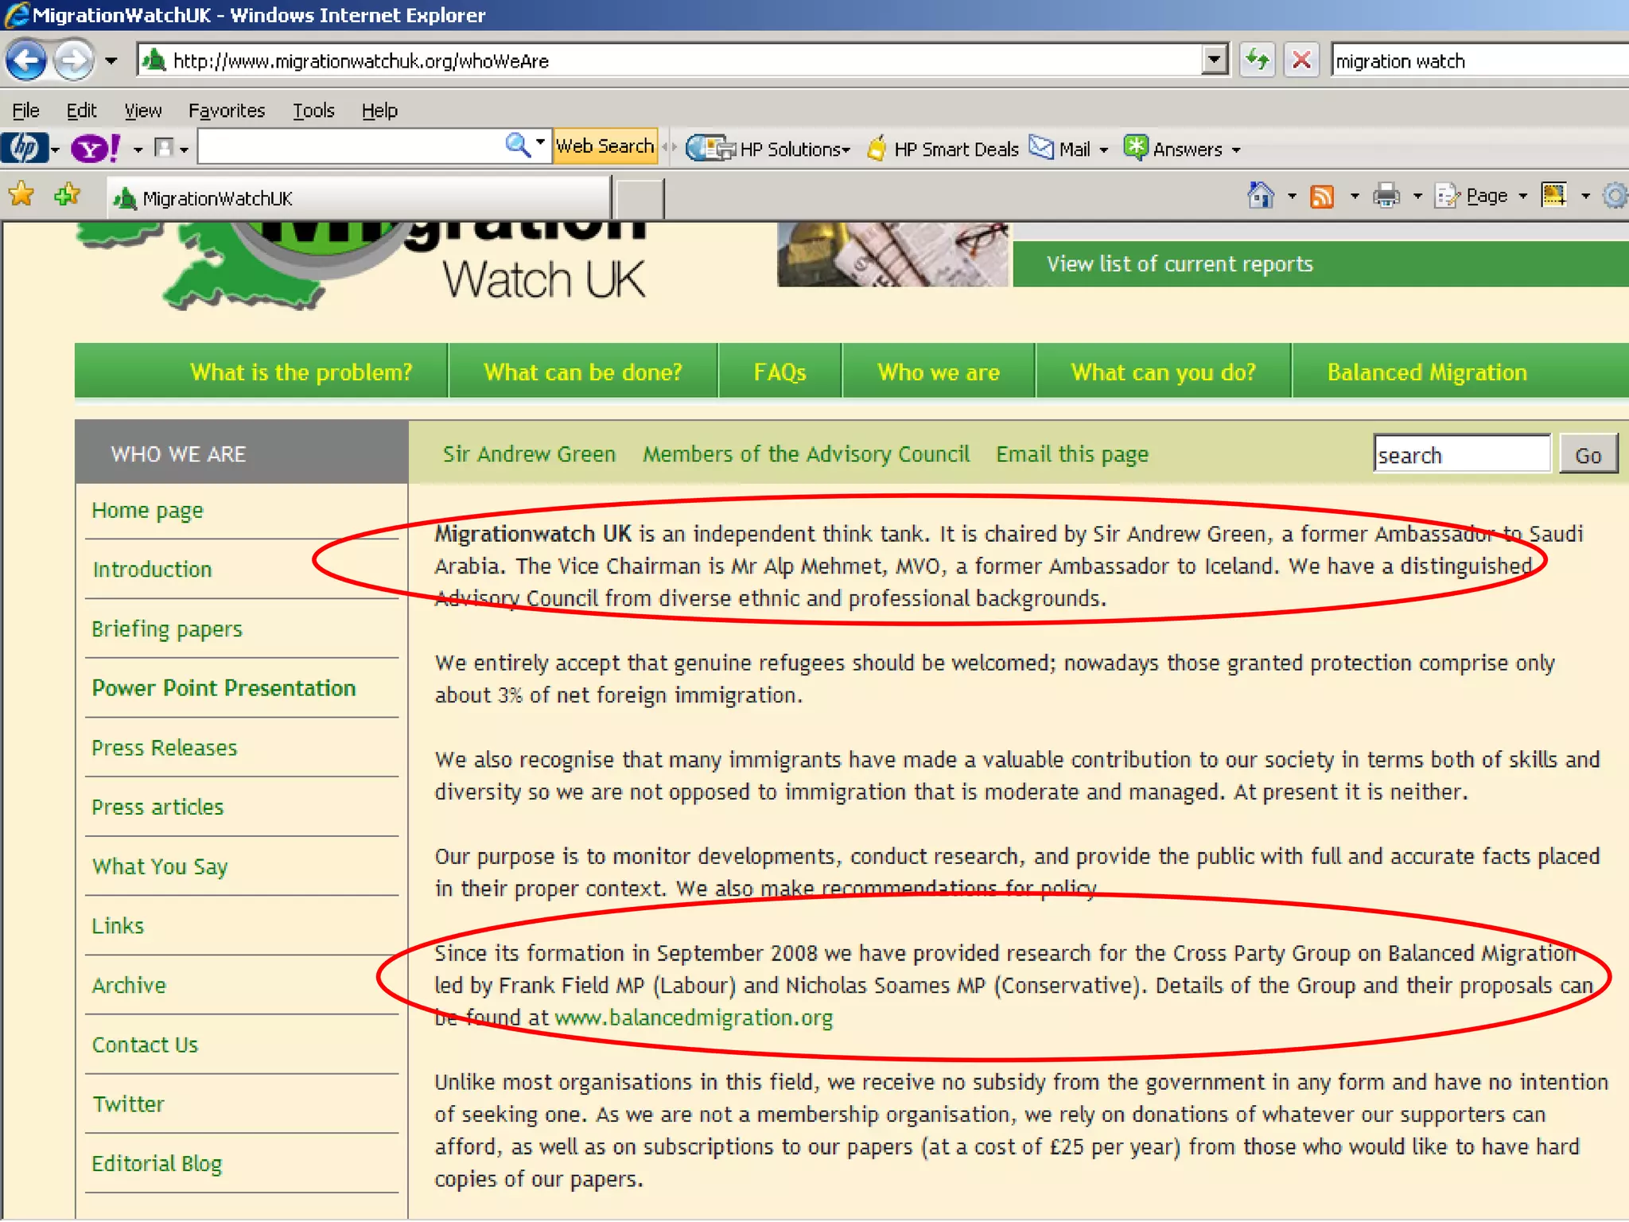
Task: Click the Print icon in toolbar
Action: [1386, 196]
